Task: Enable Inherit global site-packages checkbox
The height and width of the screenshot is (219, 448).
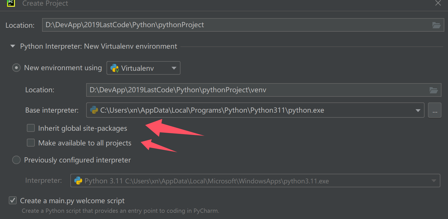Action: click(x=31, y=128)
